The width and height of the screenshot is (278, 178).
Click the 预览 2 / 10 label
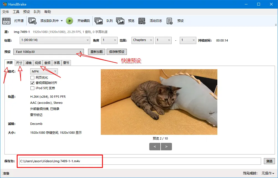160,138
